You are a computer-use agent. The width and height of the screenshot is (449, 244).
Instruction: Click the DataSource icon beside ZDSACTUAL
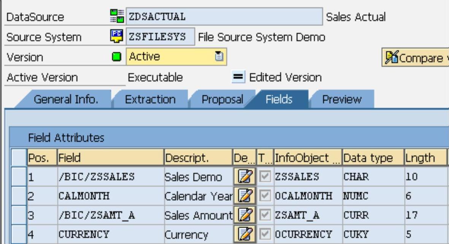pos(114,17)
